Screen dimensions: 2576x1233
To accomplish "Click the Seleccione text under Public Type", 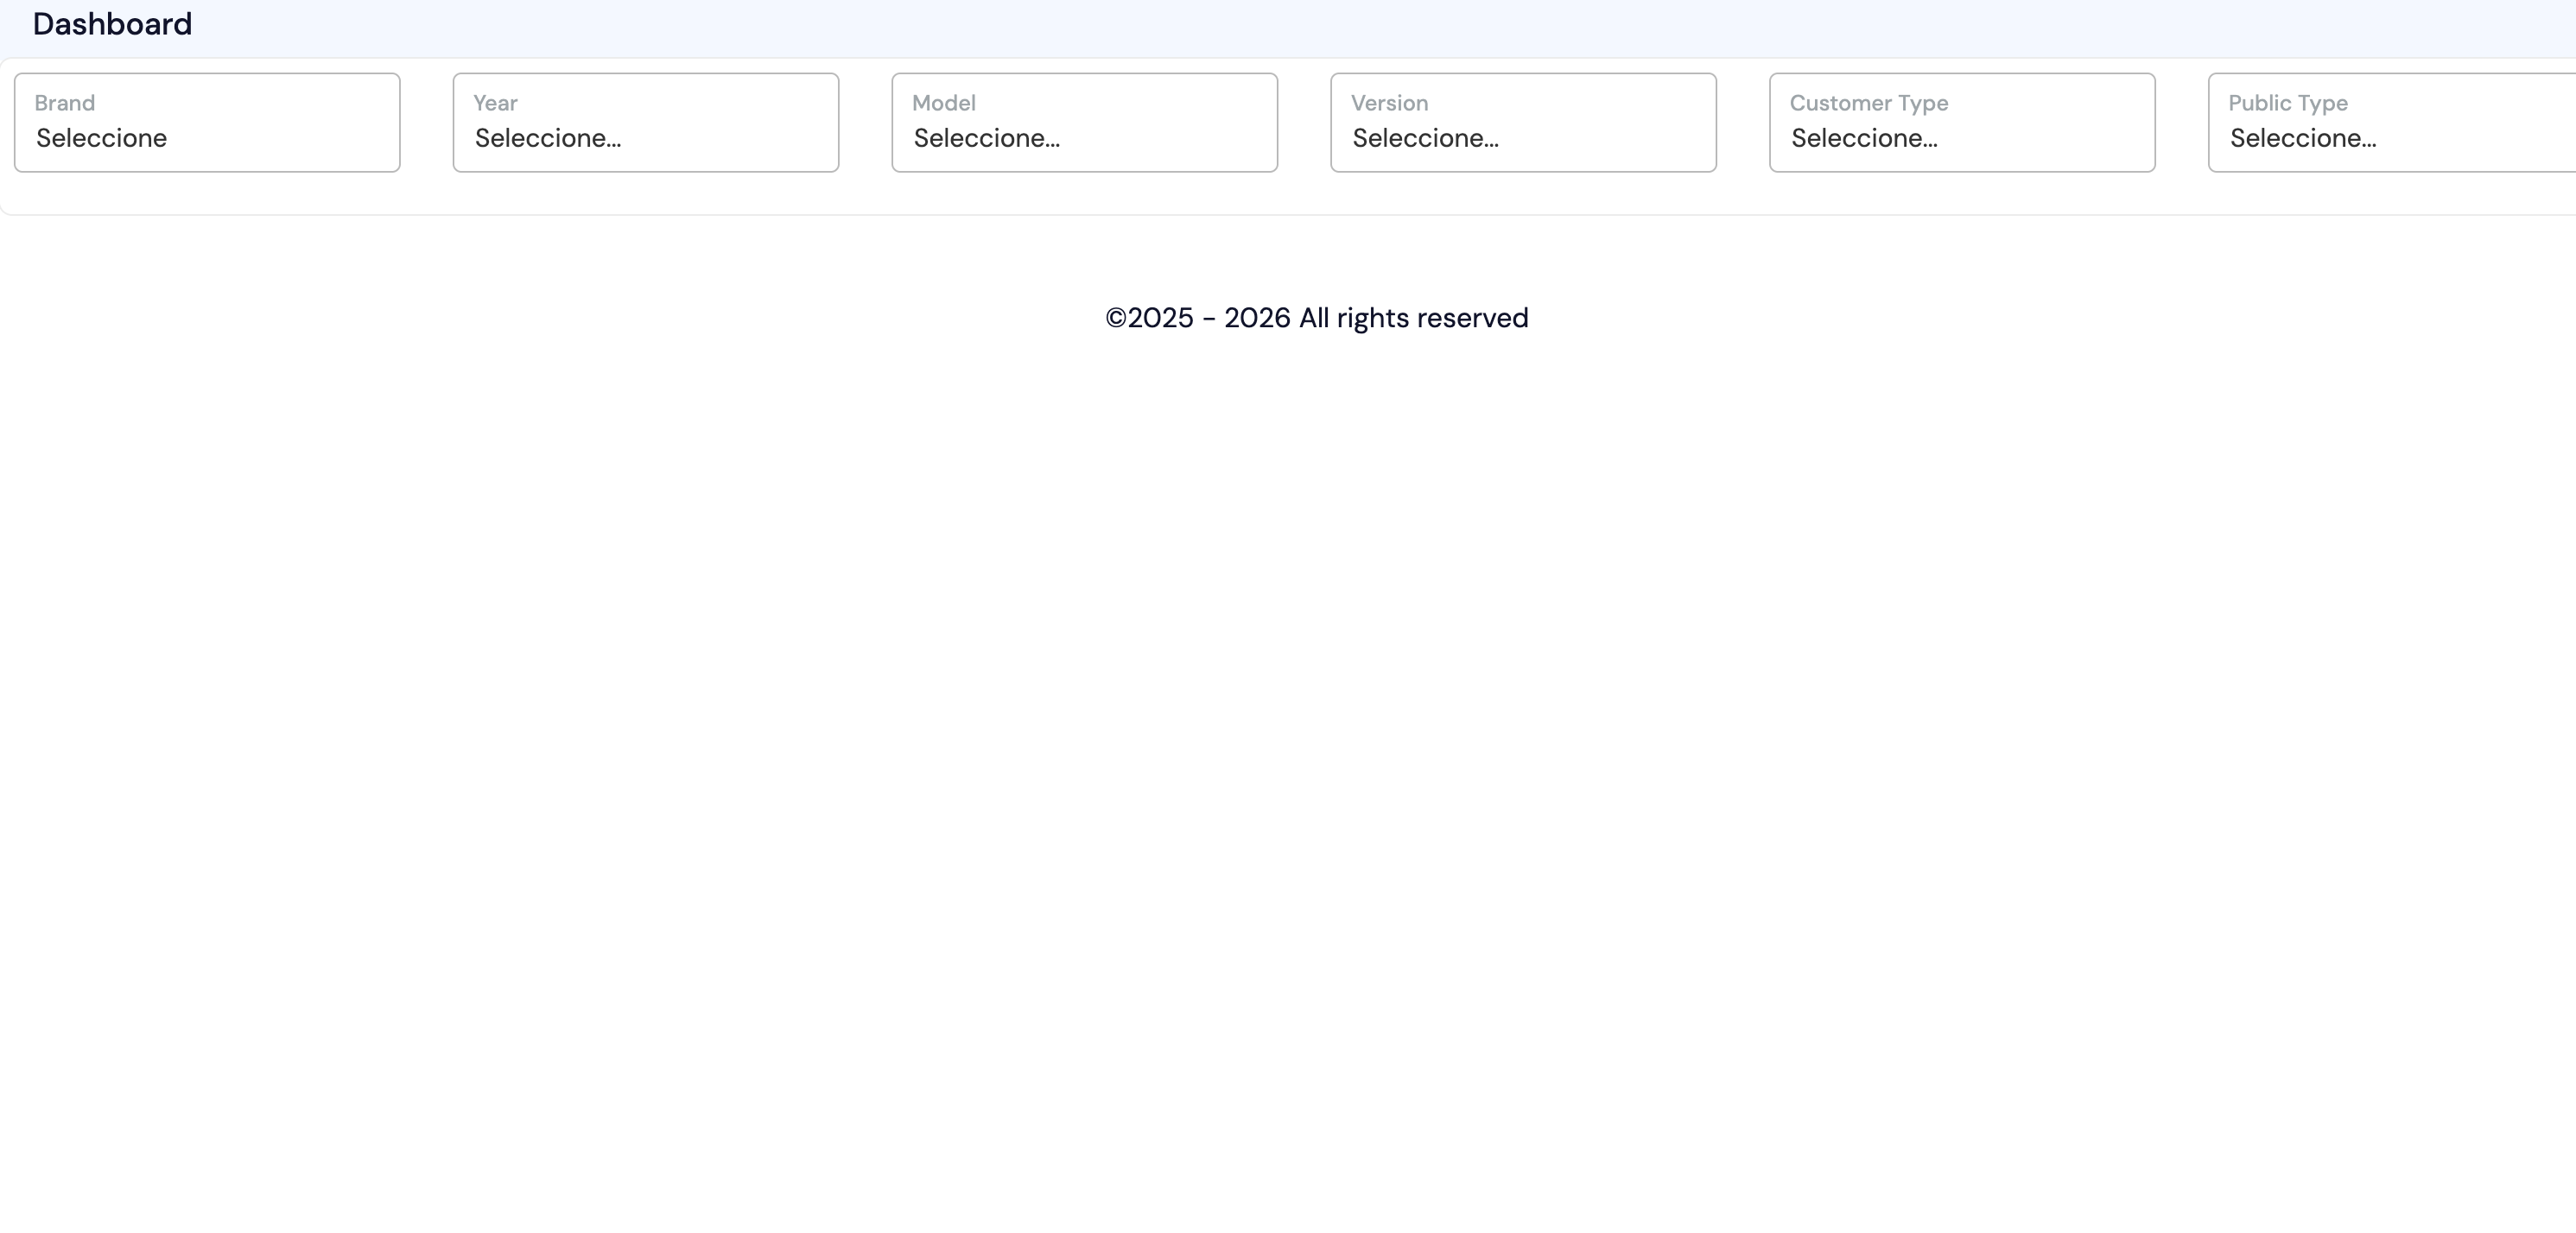I will pyautogui.click(x=2303, y=139).
